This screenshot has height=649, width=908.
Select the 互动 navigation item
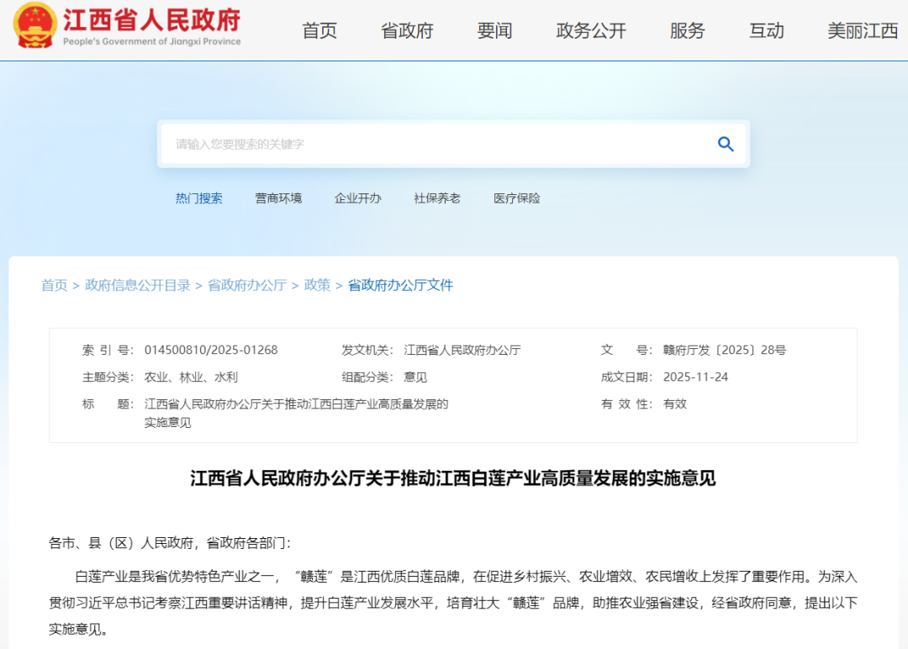point(766,31)
